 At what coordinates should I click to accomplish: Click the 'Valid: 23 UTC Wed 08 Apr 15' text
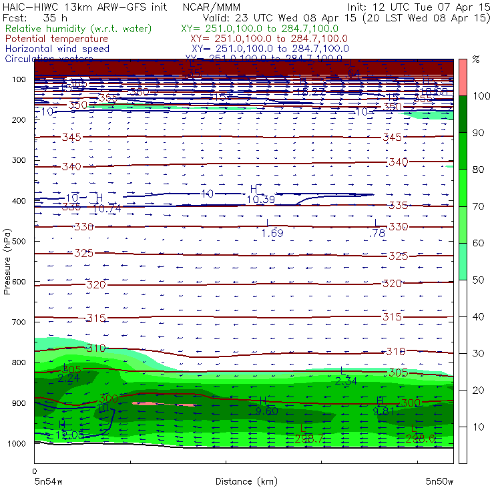pos(279,17)
